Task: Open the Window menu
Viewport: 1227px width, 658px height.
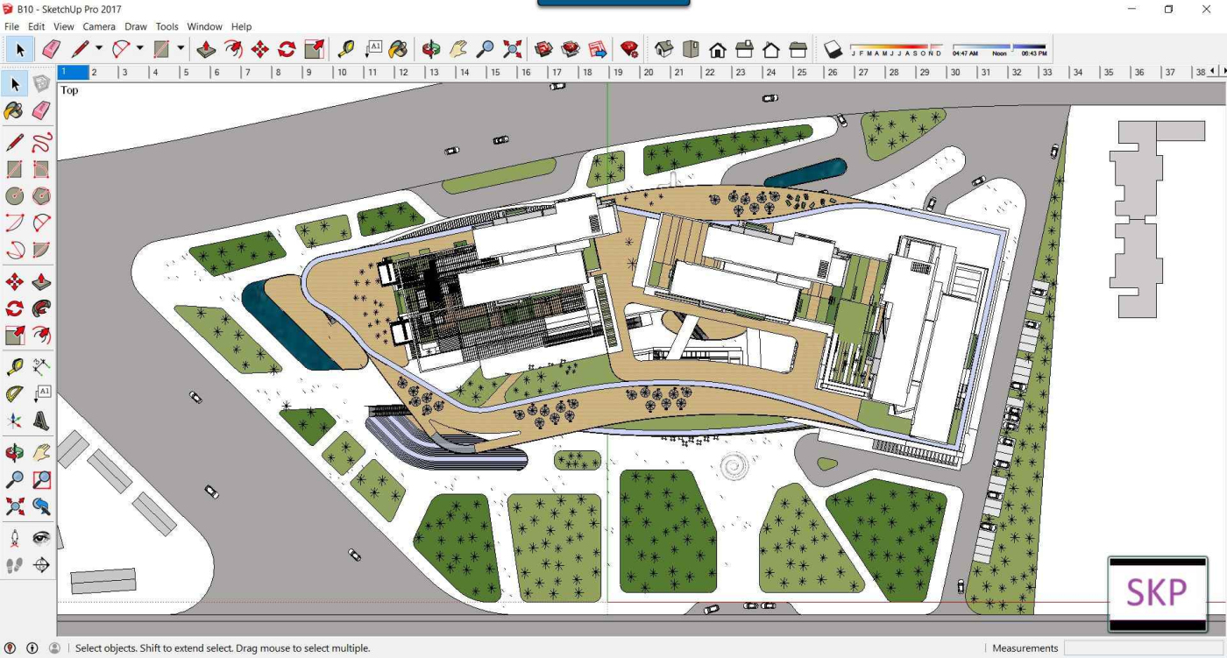Action: pyautogui.click(x=204, y=26)
